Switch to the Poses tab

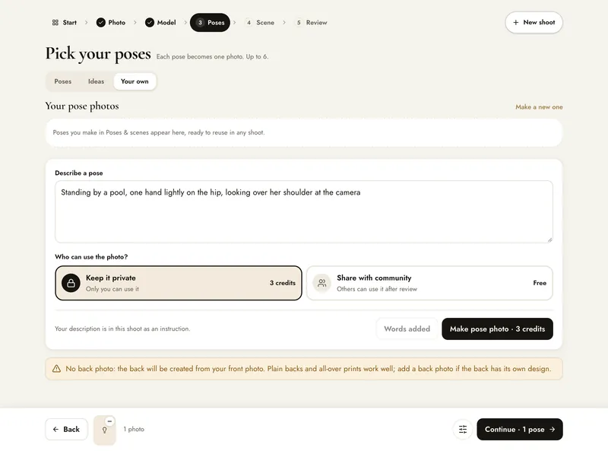(63, 81)
